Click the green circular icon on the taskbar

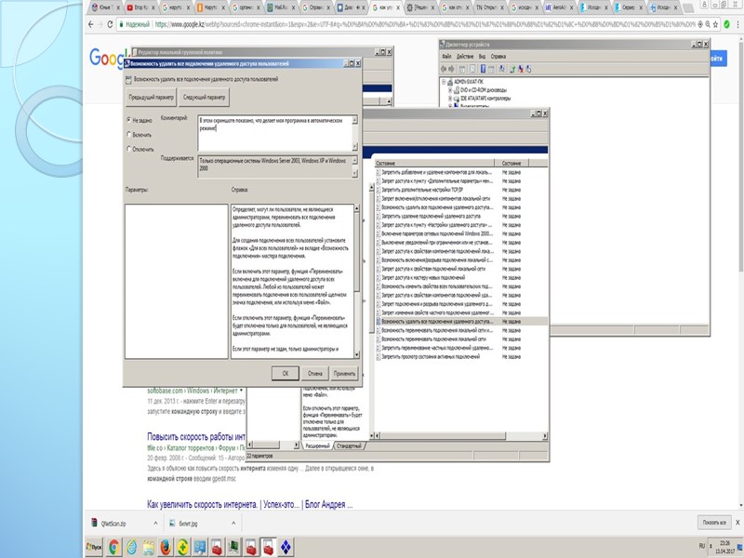(182, 547)
